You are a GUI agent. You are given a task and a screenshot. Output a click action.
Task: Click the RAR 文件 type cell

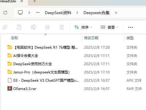pos(134,89)
